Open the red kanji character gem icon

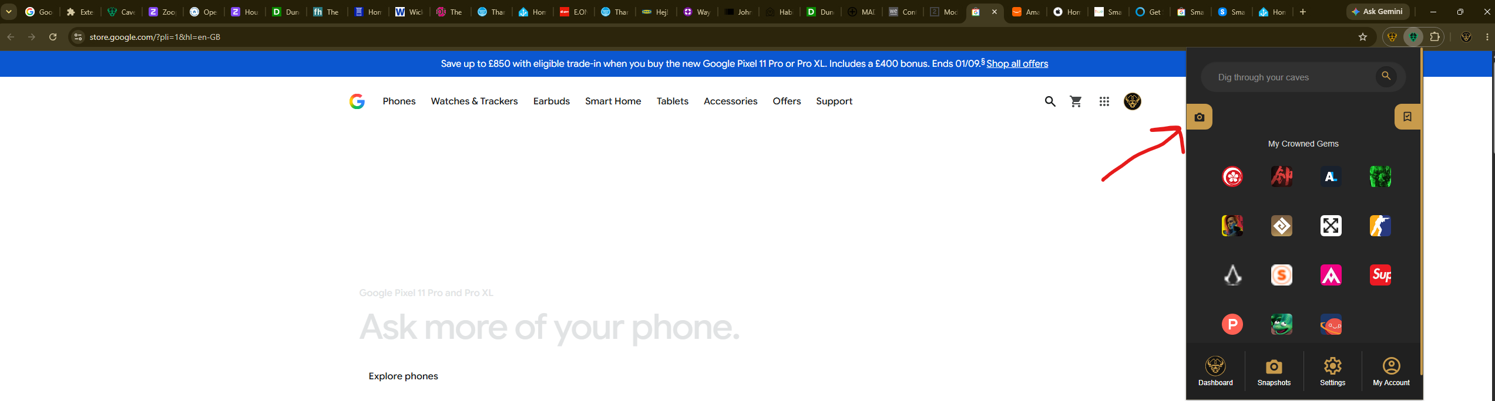point(1282,176)
